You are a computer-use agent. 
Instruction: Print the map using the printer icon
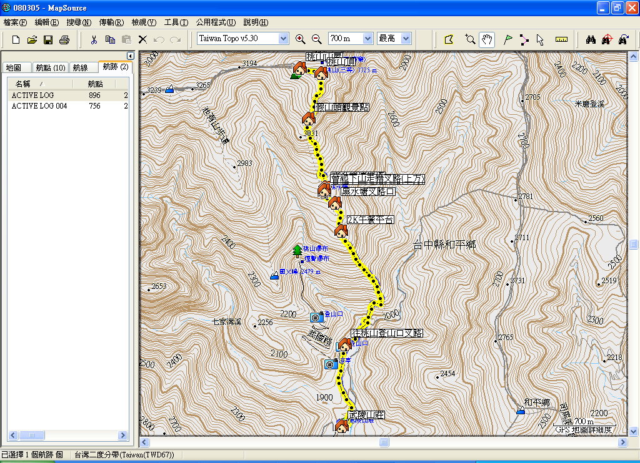(64, 39)
